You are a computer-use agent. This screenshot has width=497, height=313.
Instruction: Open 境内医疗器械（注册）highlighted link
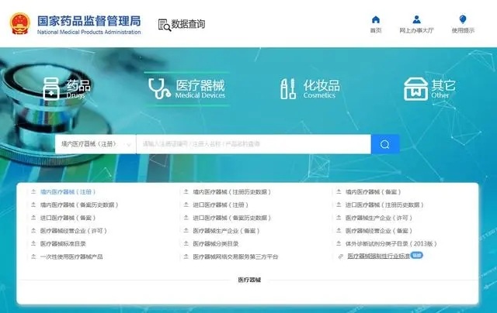68,192
